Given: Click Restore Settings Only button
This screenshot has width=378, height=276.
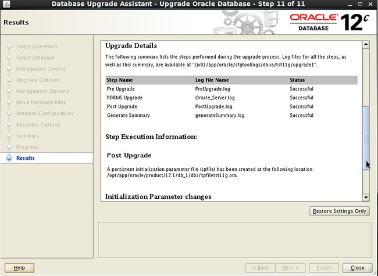Looking at the screenshot, I should [x=340, y=211].
